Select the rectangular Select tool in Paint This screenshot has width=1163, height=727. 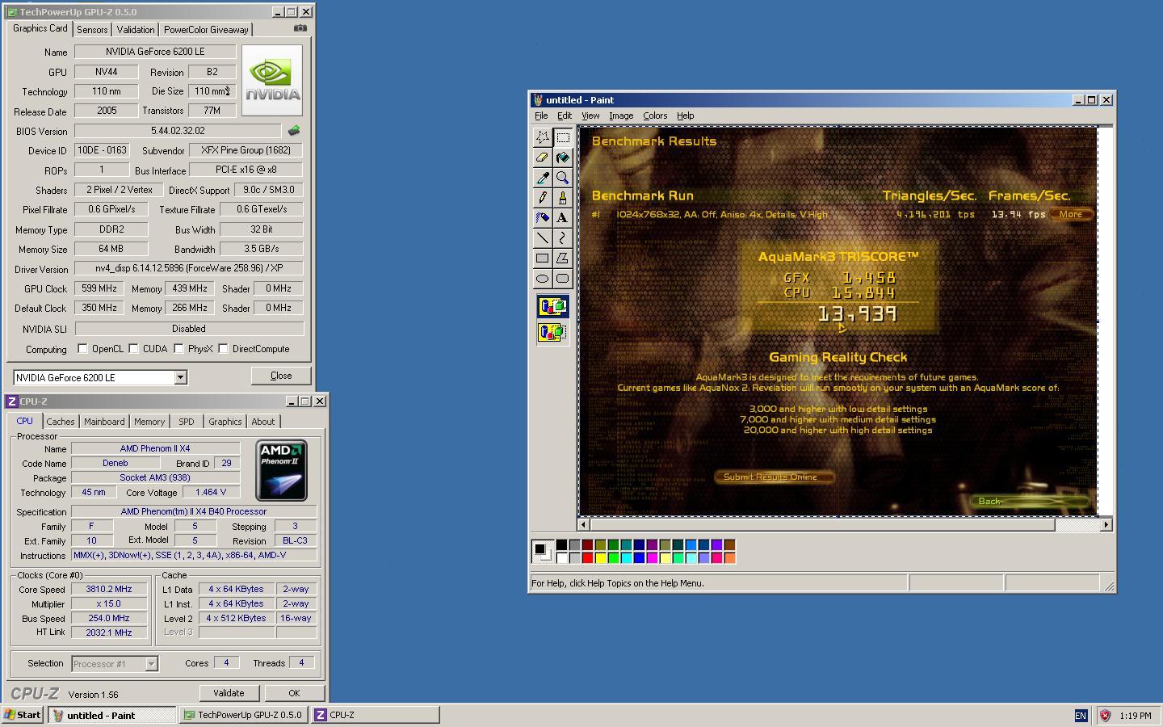point(563,137)
